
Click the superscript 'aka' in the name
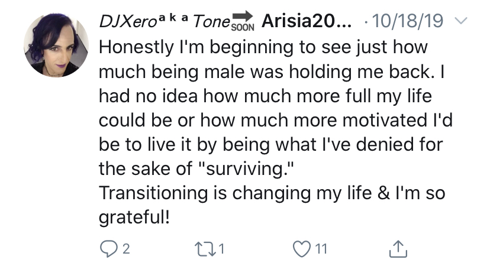[x=173, y=17]
